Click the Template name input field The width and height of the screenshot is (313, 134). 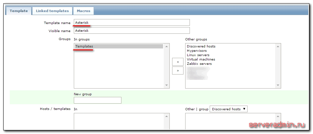pos(132,22)
